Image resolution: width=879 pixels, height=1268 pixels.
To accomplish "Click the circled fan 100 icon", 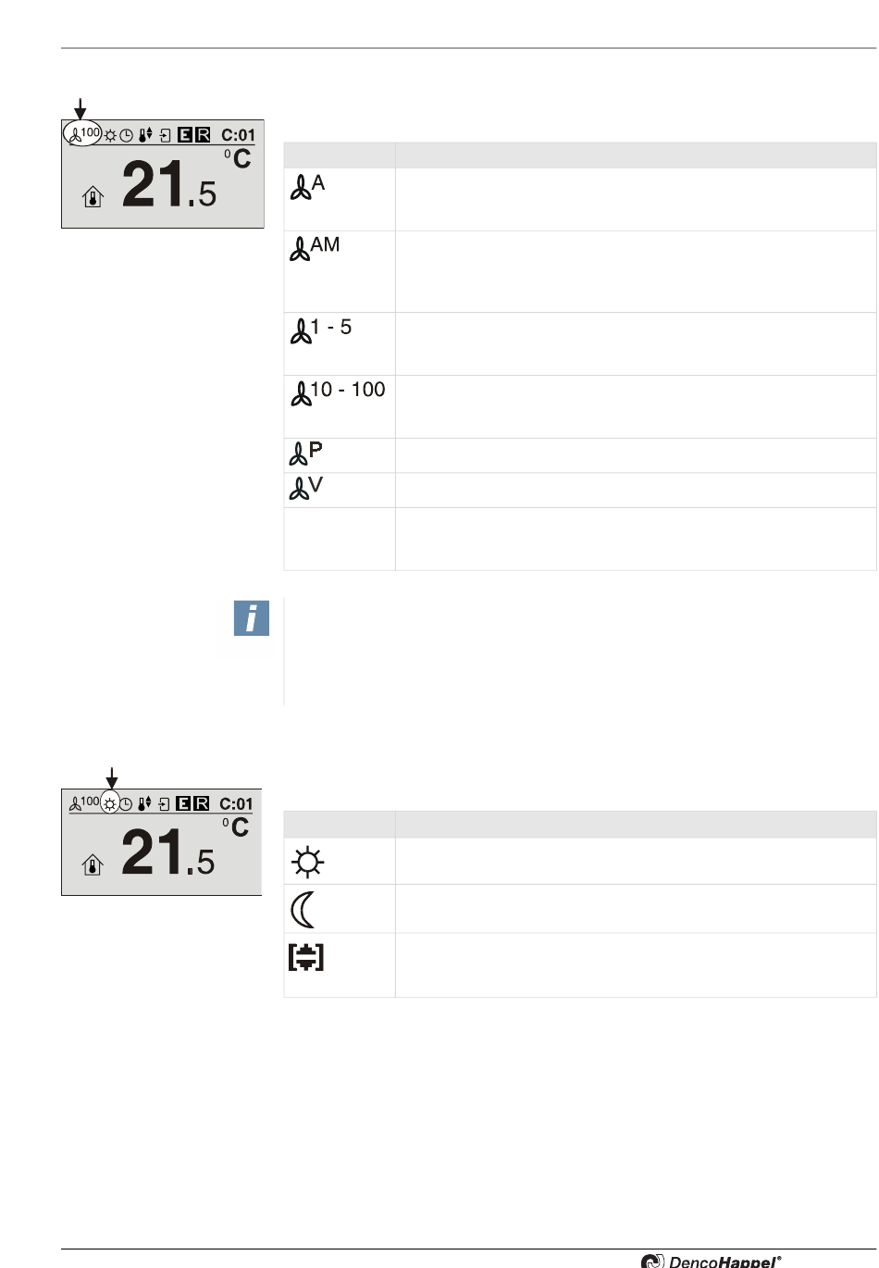I will point(82,133).
